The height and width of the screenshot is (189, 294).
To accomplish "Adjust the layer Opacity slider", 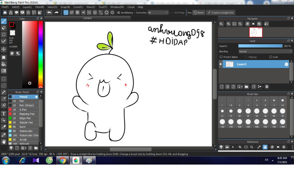I will pos(260,46).
